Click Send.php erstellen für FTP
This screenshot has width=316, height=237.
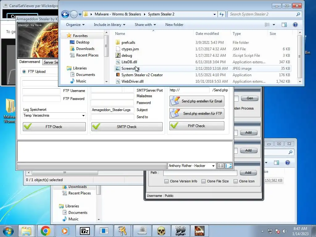[x=197, y=114]
